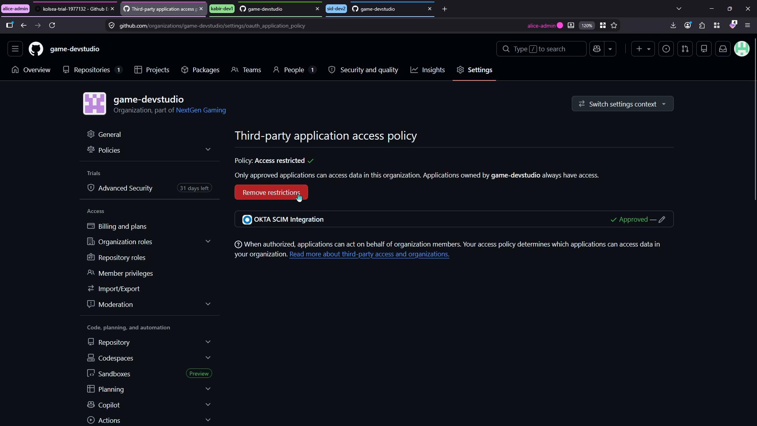Click the question mark help icon
Viewport: 757px width, 426px height.
coord(238,245)
